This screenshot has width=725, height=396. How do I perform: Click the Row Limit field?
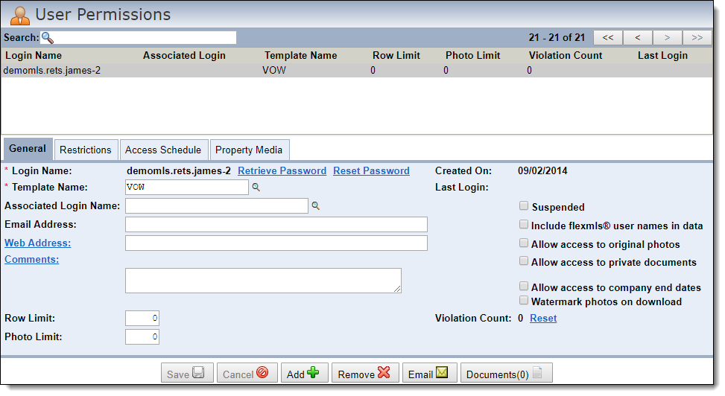[x=142, y=319]
